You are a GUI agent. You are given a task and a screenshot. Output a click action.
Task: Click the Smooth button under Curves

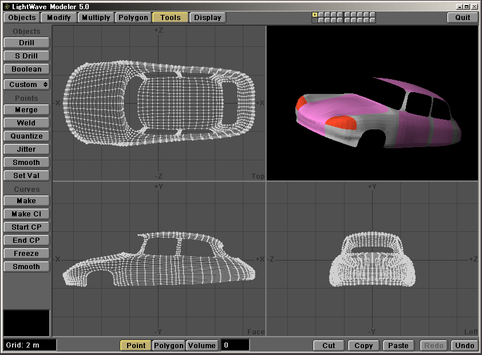click(x=26, y=267)
